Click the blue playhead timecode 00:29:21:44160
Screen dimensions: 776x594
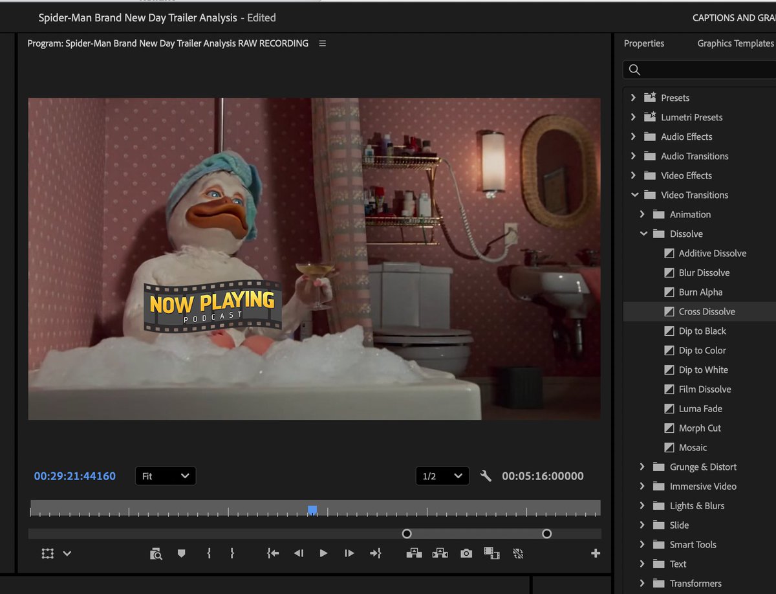click(x=75, y=476)
